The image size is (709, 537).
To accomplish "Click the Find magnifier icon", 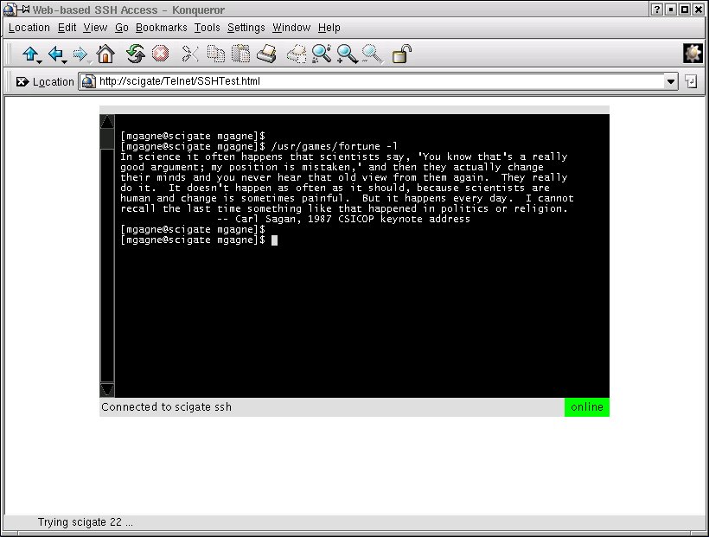I will pyautogui.click(x=322, y=54).
